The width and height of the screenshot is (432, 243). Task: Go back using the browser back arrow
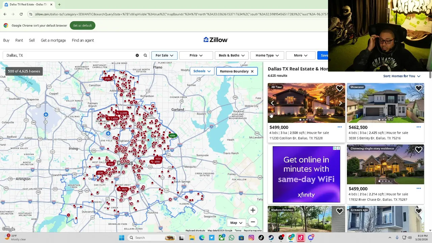point(5,14)
